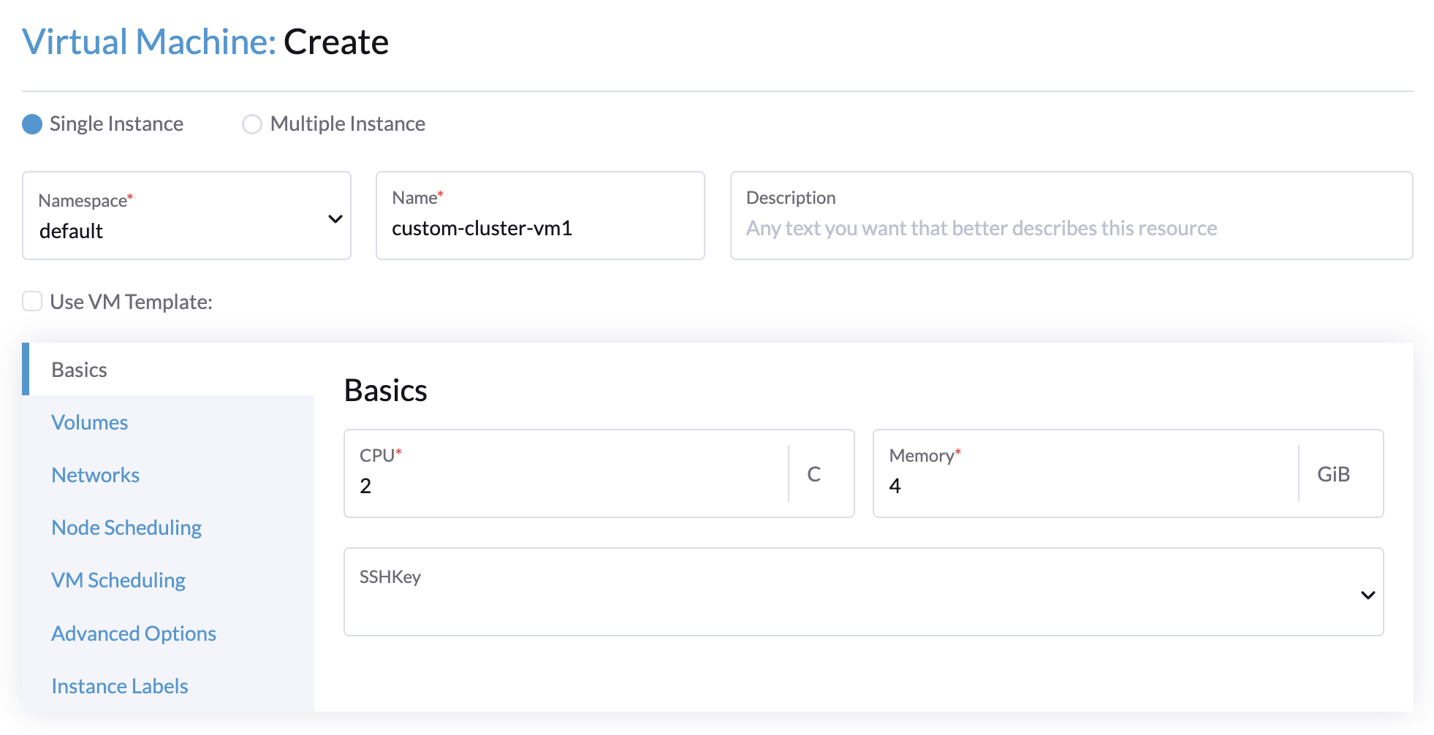This screenshot has height=735, width=1434.
Task: Select the Single Instance radio button
Action: pos(32,124)
